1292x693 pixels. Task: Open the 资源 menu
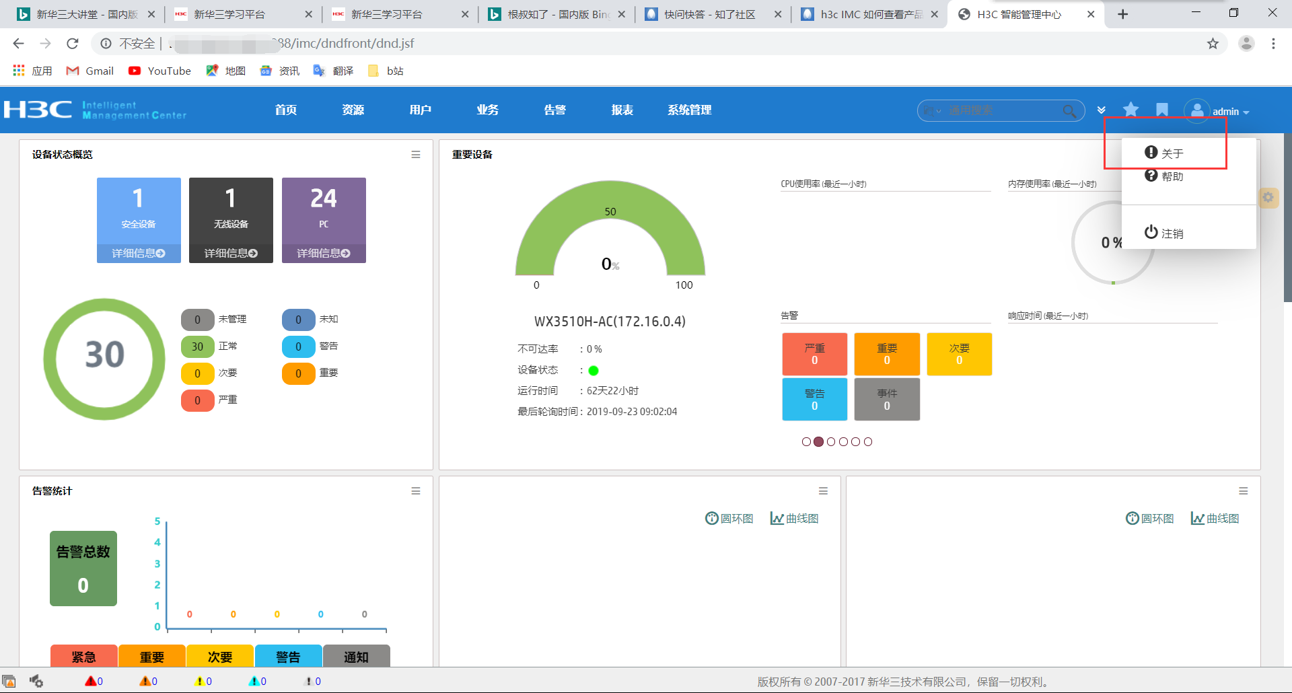(x=353, y=110)
